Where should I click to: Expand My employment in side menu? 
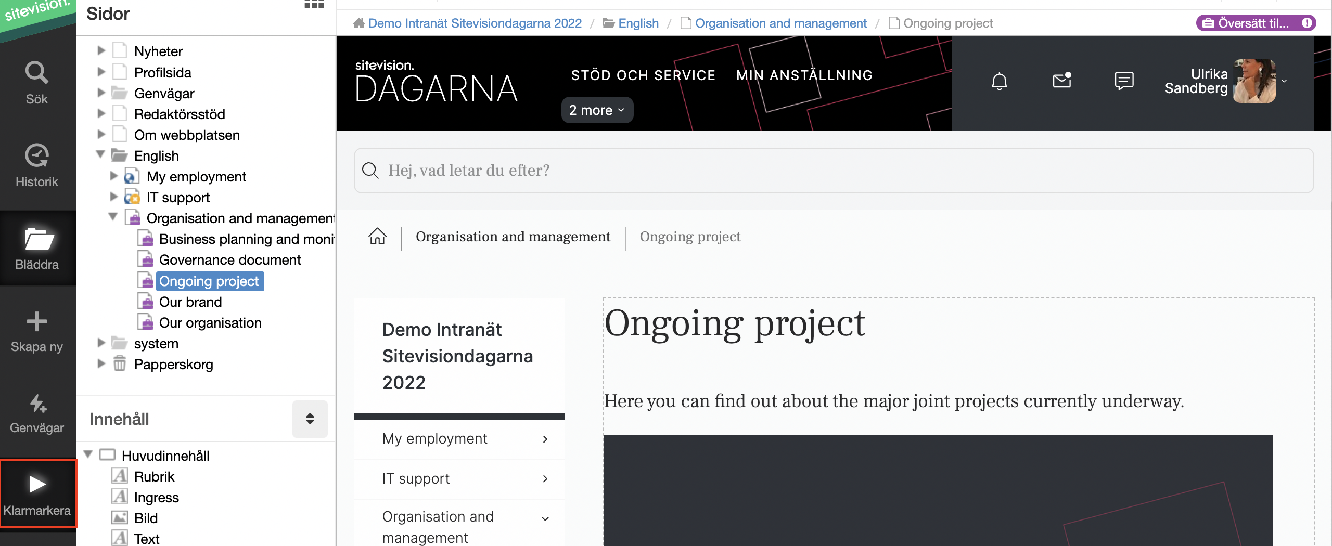(x=545, y=439)
